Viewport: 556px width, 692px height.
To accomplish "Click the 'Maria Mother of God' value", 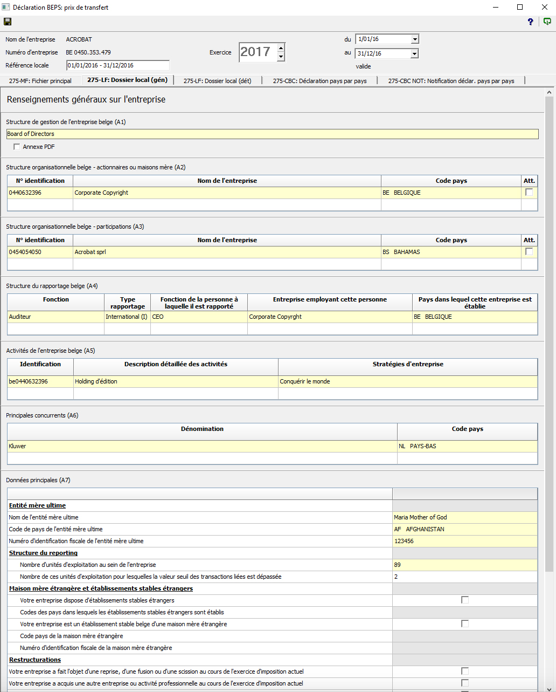I will [465, 517].
